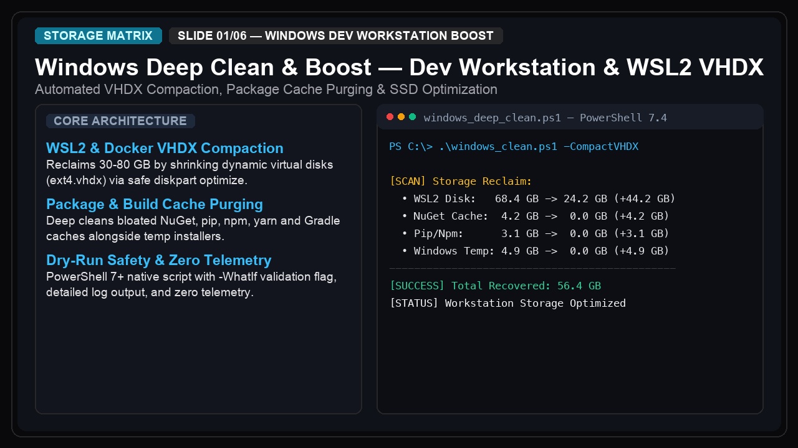Click the yellow dot in terminal title bar
798x448 pixels.
coord(401,117)
